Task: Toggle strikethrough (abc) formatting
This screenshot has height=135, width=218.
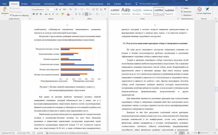Action: click(46, 14)
